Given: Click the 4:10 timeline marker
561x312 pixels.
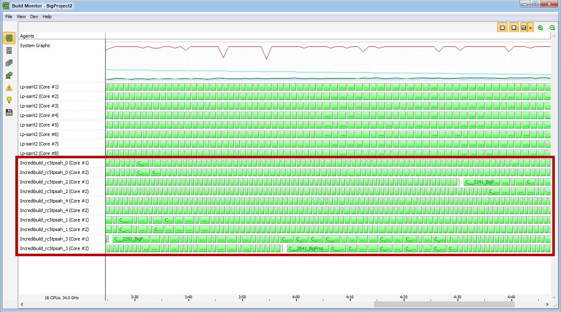Looking at the screenshot, I should 350,297.
